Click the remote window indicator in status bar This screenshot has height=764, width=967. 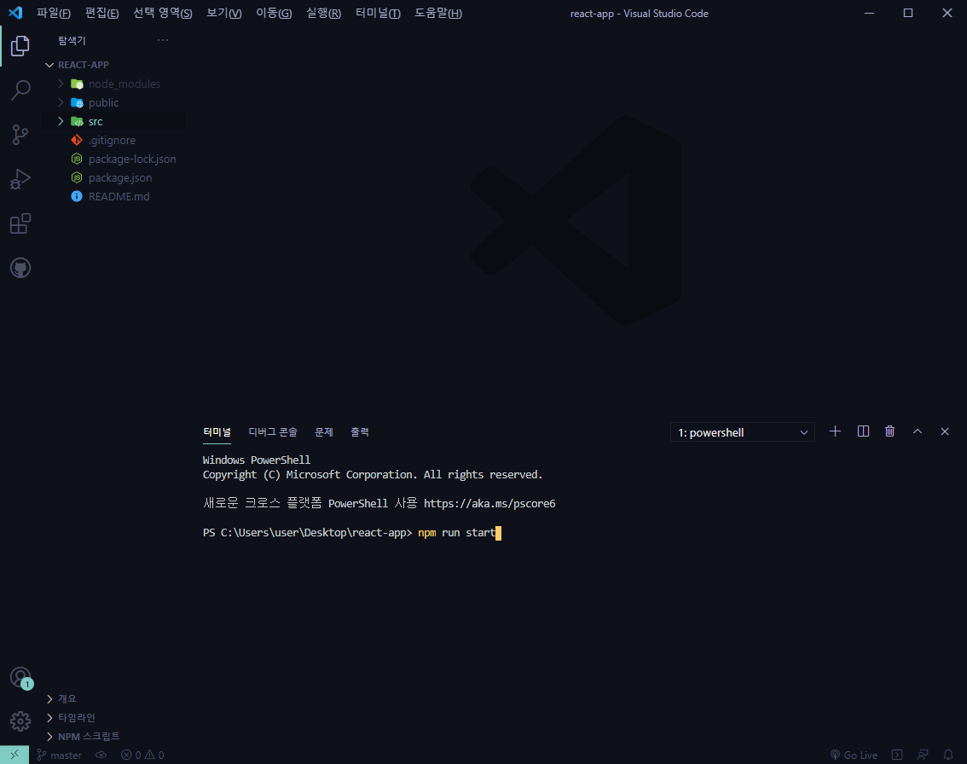coord(14,755)
